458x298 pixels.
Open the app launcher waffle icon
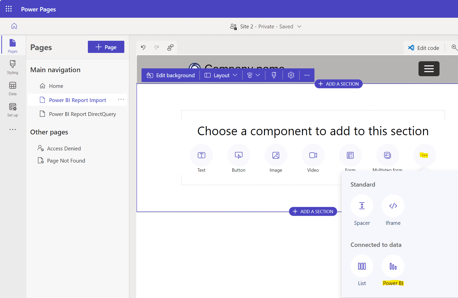(9, 9)
